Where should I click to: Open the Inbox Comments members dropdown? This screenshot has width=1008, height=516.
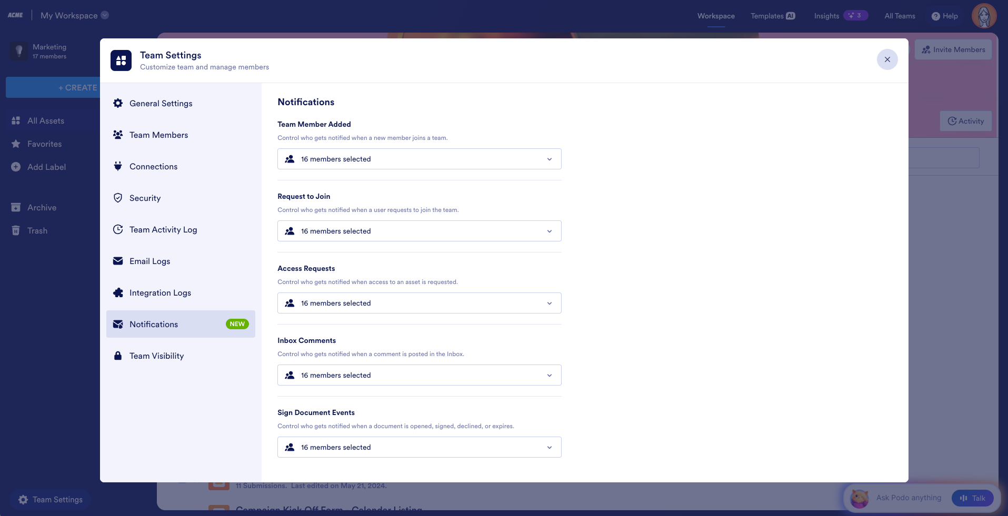point(420,375)
